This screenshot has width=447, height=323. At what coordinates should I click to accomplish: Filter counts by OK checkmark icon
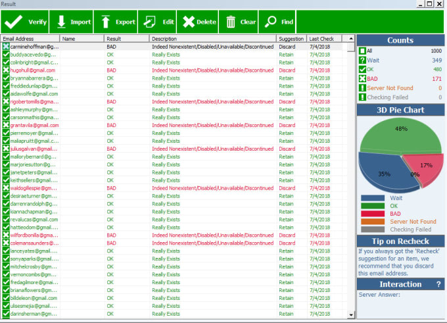click(362, 69)
